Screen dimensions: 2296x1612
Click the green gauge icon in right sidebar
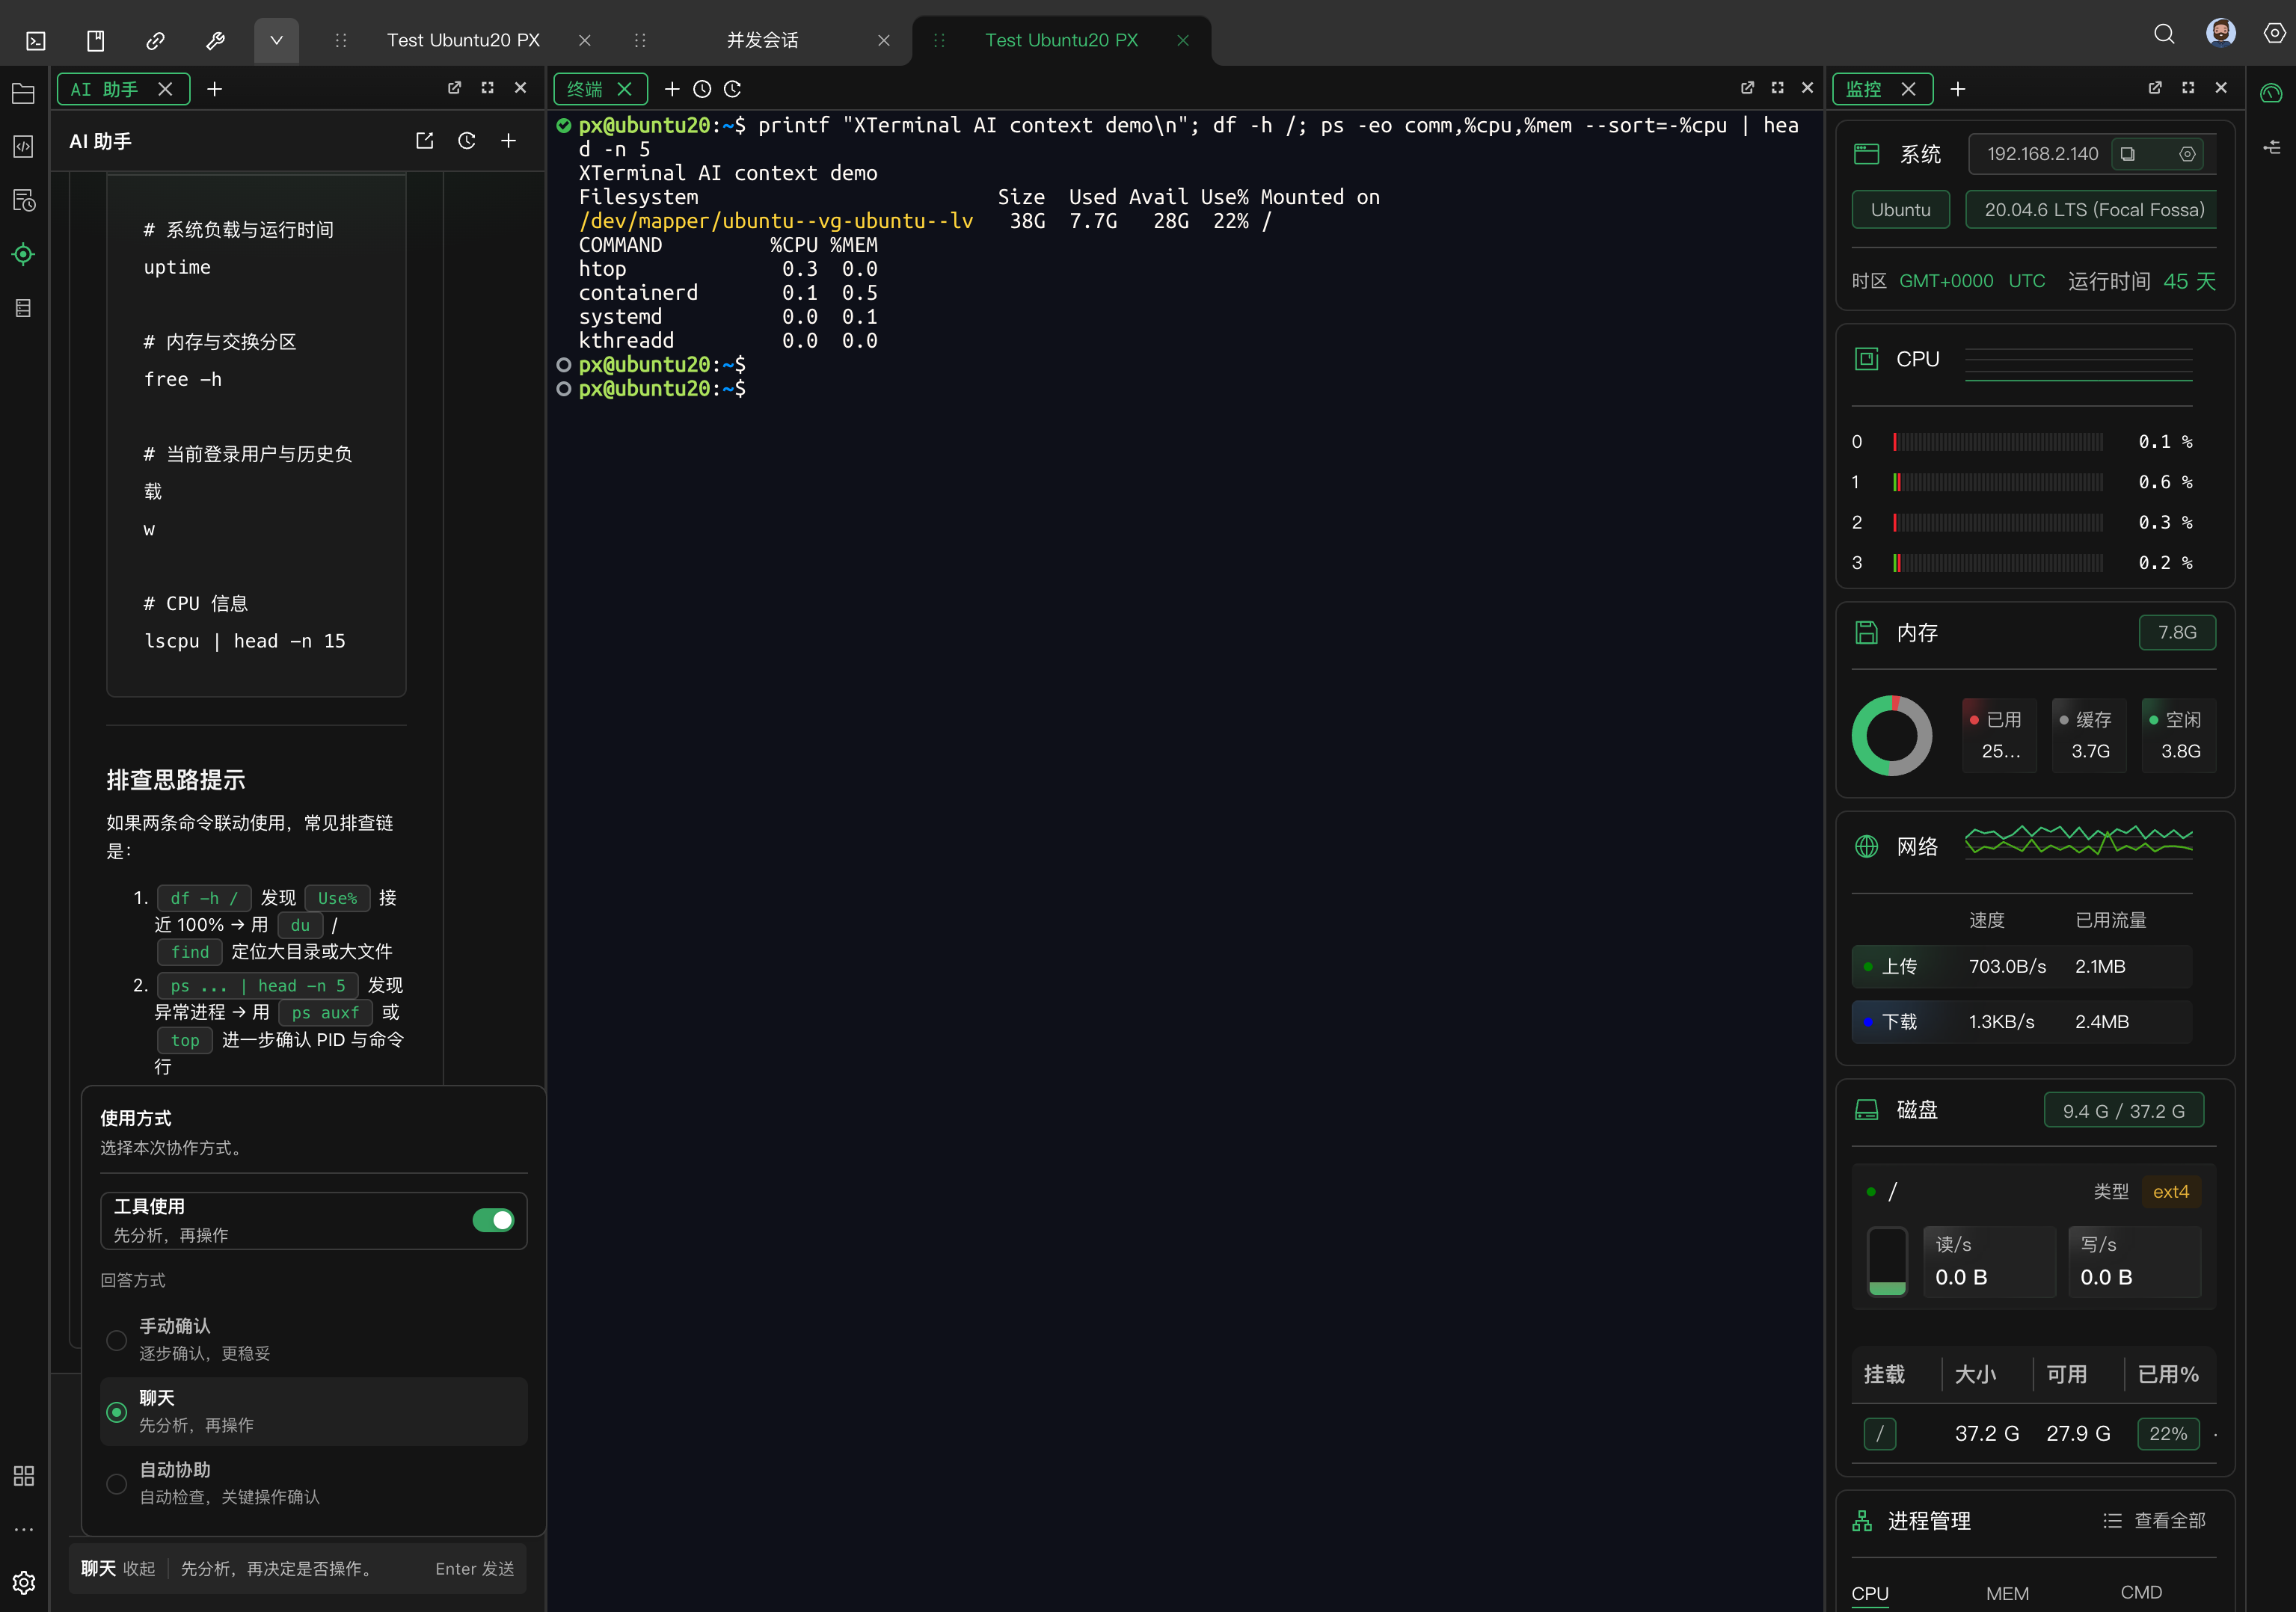[2272, 94]
